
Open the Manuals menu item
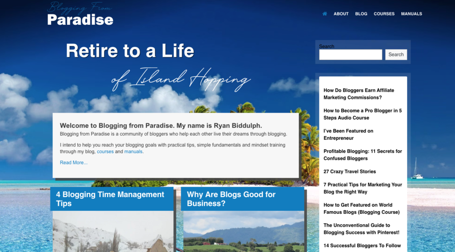pos(411,14)
